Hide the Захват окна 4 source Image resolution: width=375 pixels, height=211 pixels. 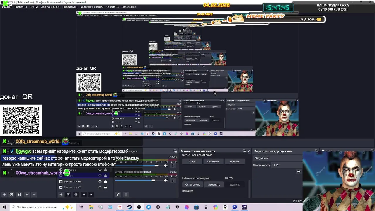pos(100,181)
